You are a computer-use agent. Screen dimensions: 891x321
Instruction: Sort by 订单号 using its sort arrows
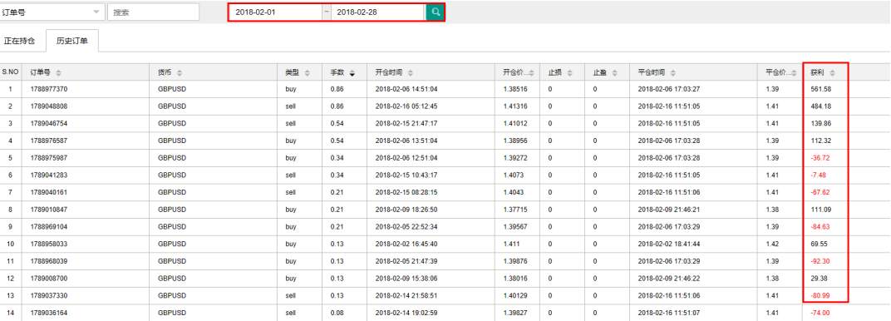[58, 72]
